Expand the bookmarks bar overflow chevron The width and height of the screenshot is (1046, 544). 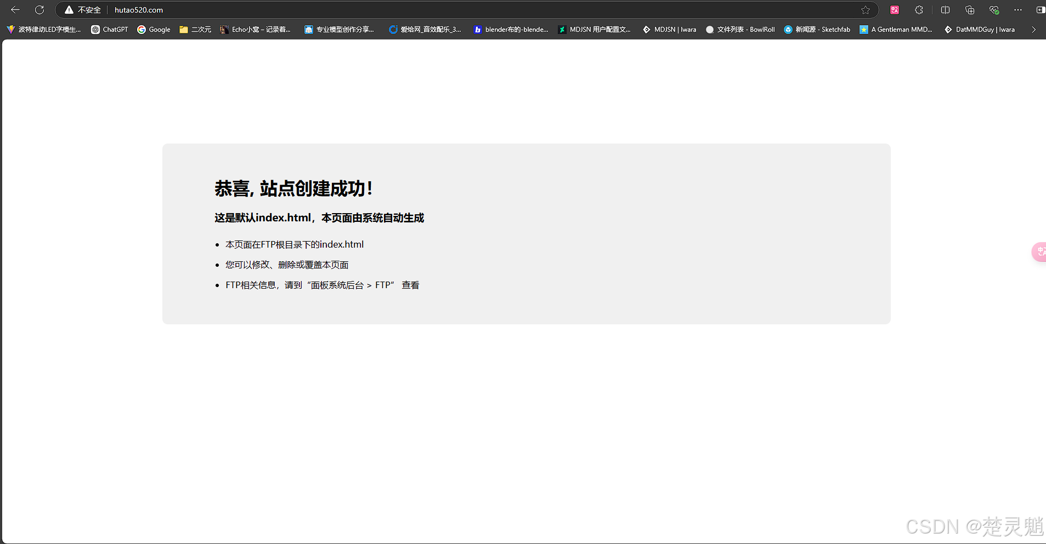pos(1033,30)
